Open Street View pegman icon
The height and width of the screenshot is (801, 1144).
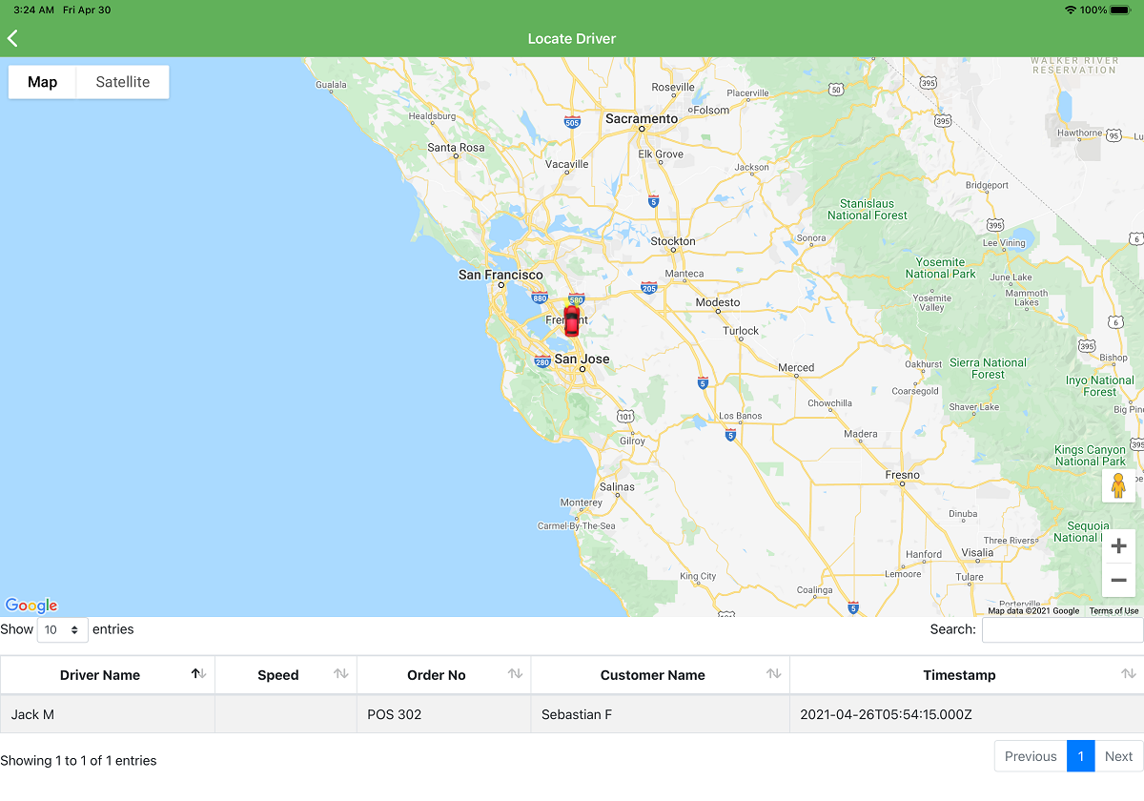point(1118,485)
